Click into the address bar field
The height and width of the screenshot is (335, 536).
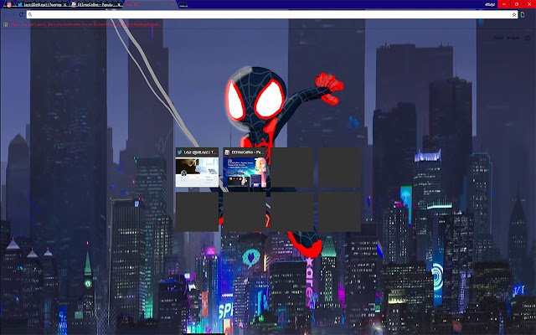(272, 15)
